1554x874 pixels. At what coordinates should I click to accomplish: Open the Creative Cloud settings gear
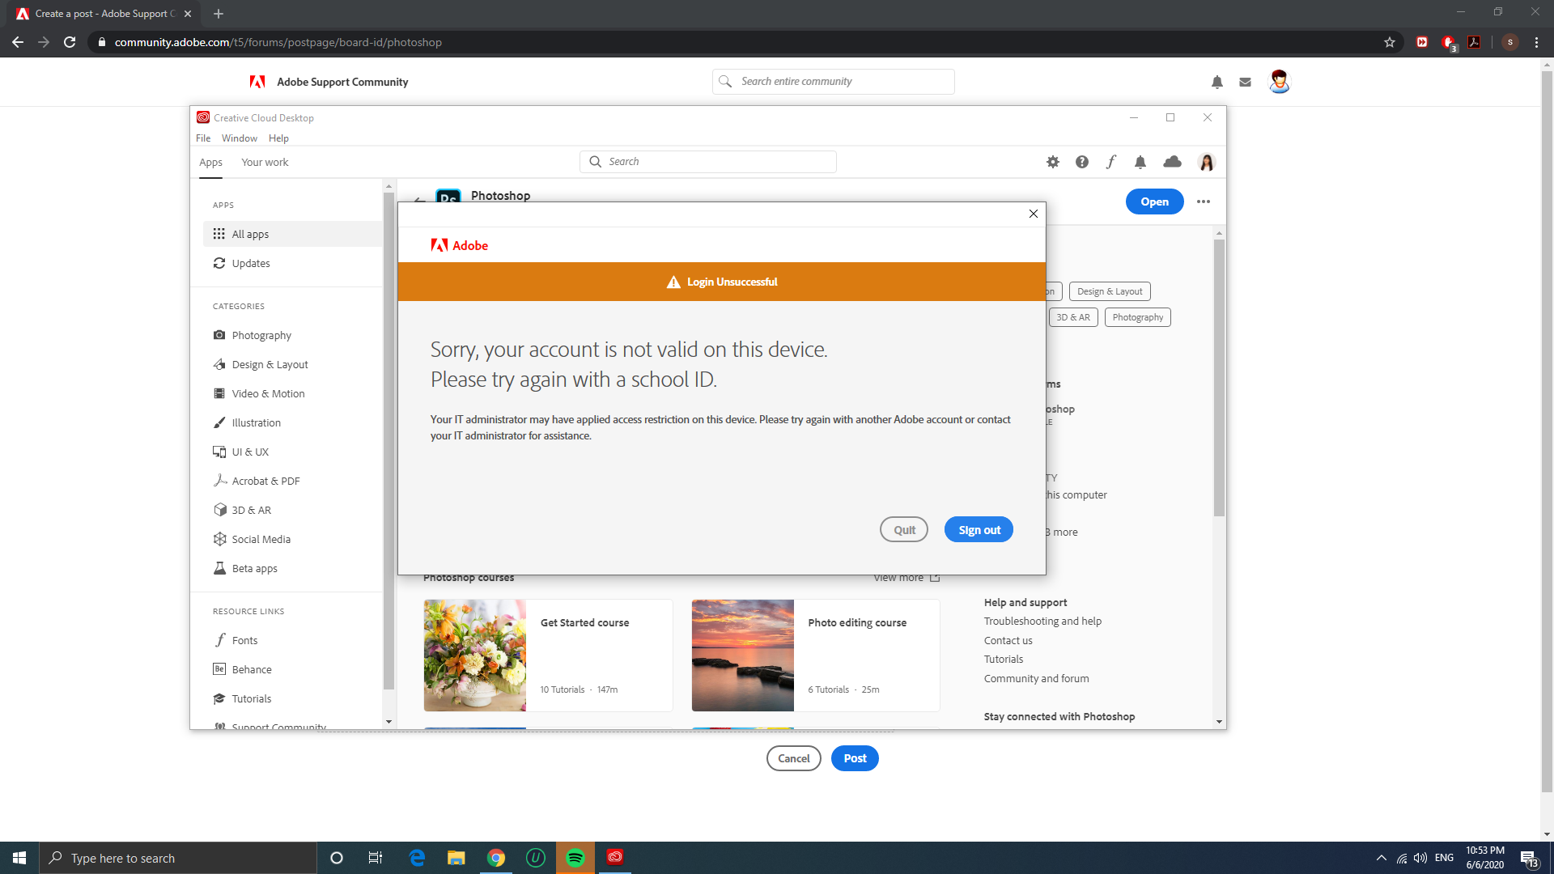point(1053,162)
